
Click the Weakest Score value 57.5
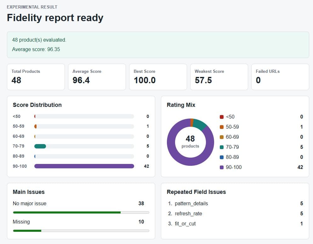(203, 80)
